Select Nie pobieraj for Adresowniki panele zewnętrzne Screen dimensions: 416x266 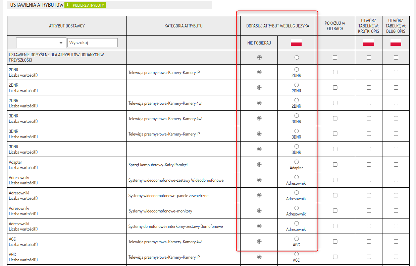pos(259,195)
